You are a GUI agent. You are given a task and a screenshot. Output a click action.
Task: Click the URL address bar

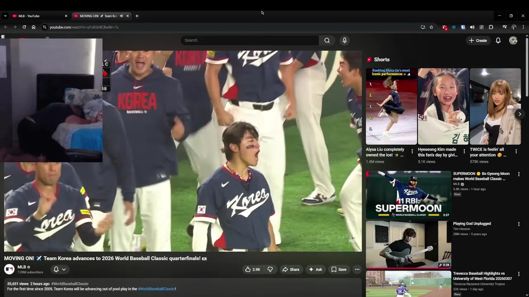pyautogui.click(x=231, y=27)
